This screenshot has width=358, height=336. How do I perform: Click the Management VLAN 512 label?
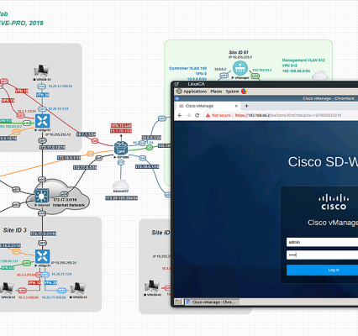303,60
